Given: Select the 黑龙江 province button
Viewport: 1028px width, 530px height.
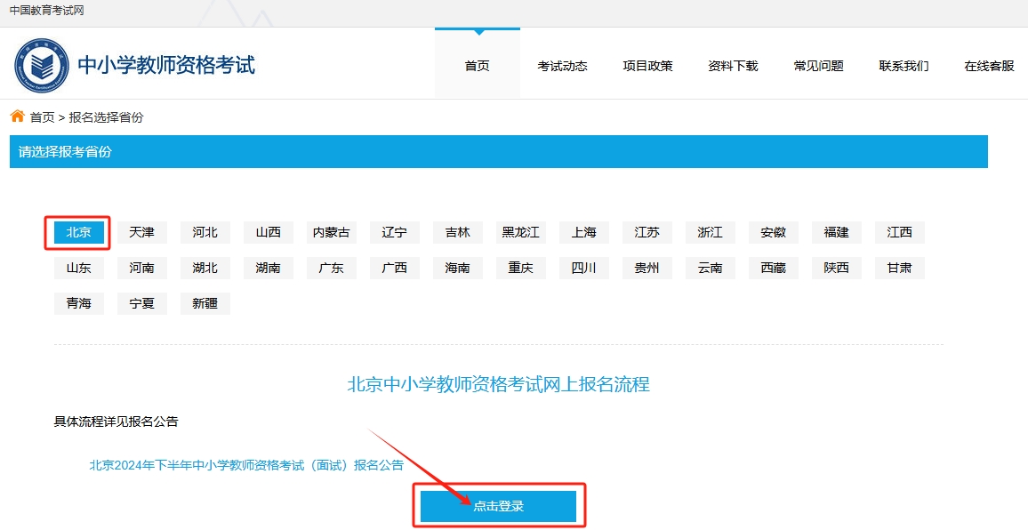Looking at the screenshot, I should click(x=520, y=232).
